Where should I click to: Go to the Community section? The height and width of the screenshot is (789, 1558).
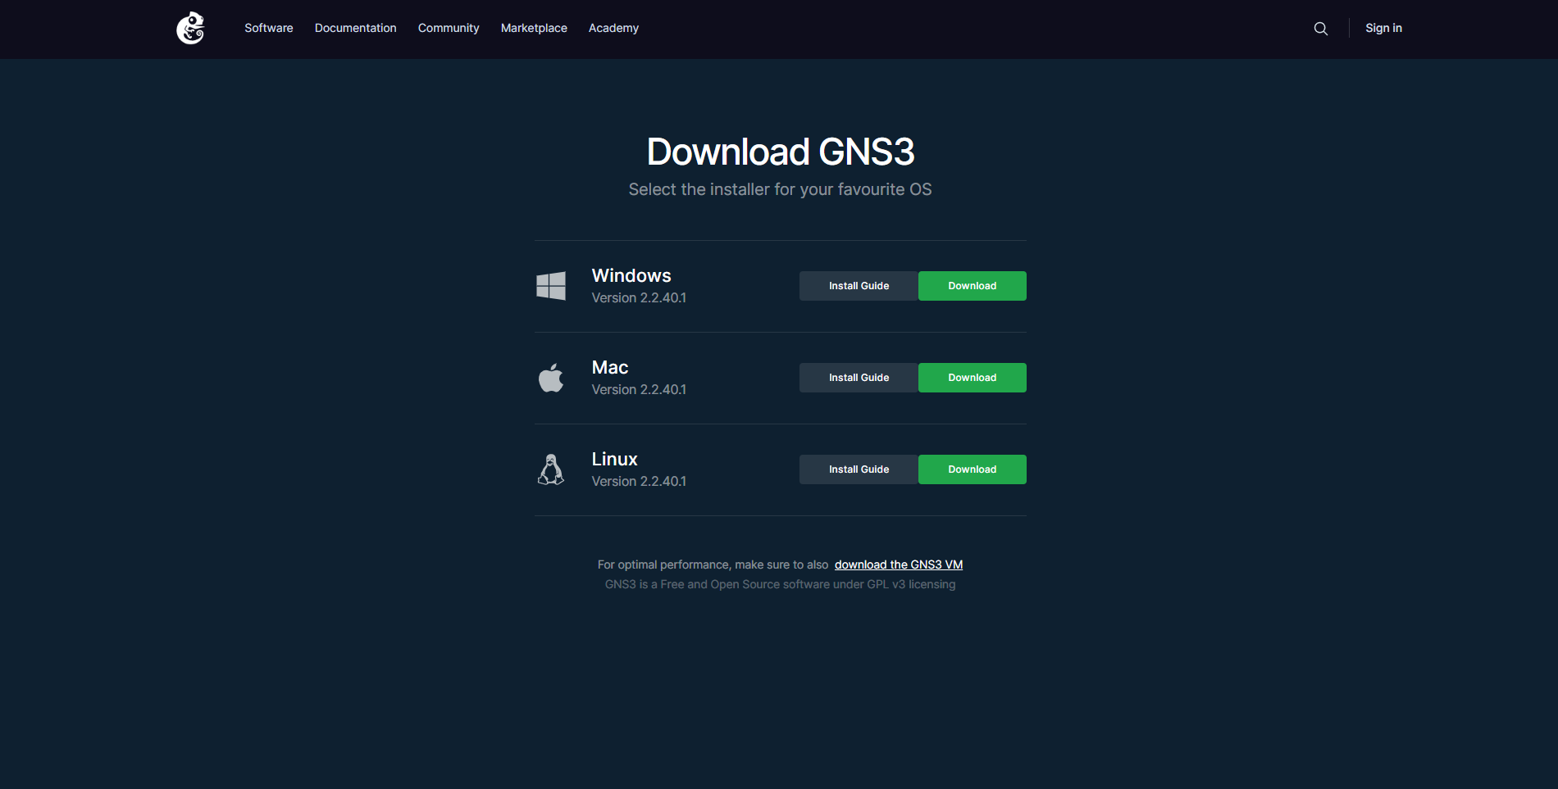[449, 28]
